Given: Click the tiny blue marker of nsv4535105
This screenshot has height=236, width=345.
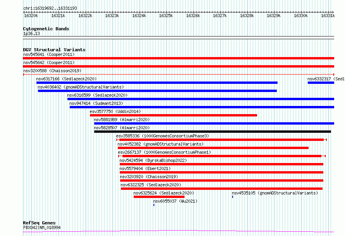Looking at the screenshot, I should click(x=233, y=197).
